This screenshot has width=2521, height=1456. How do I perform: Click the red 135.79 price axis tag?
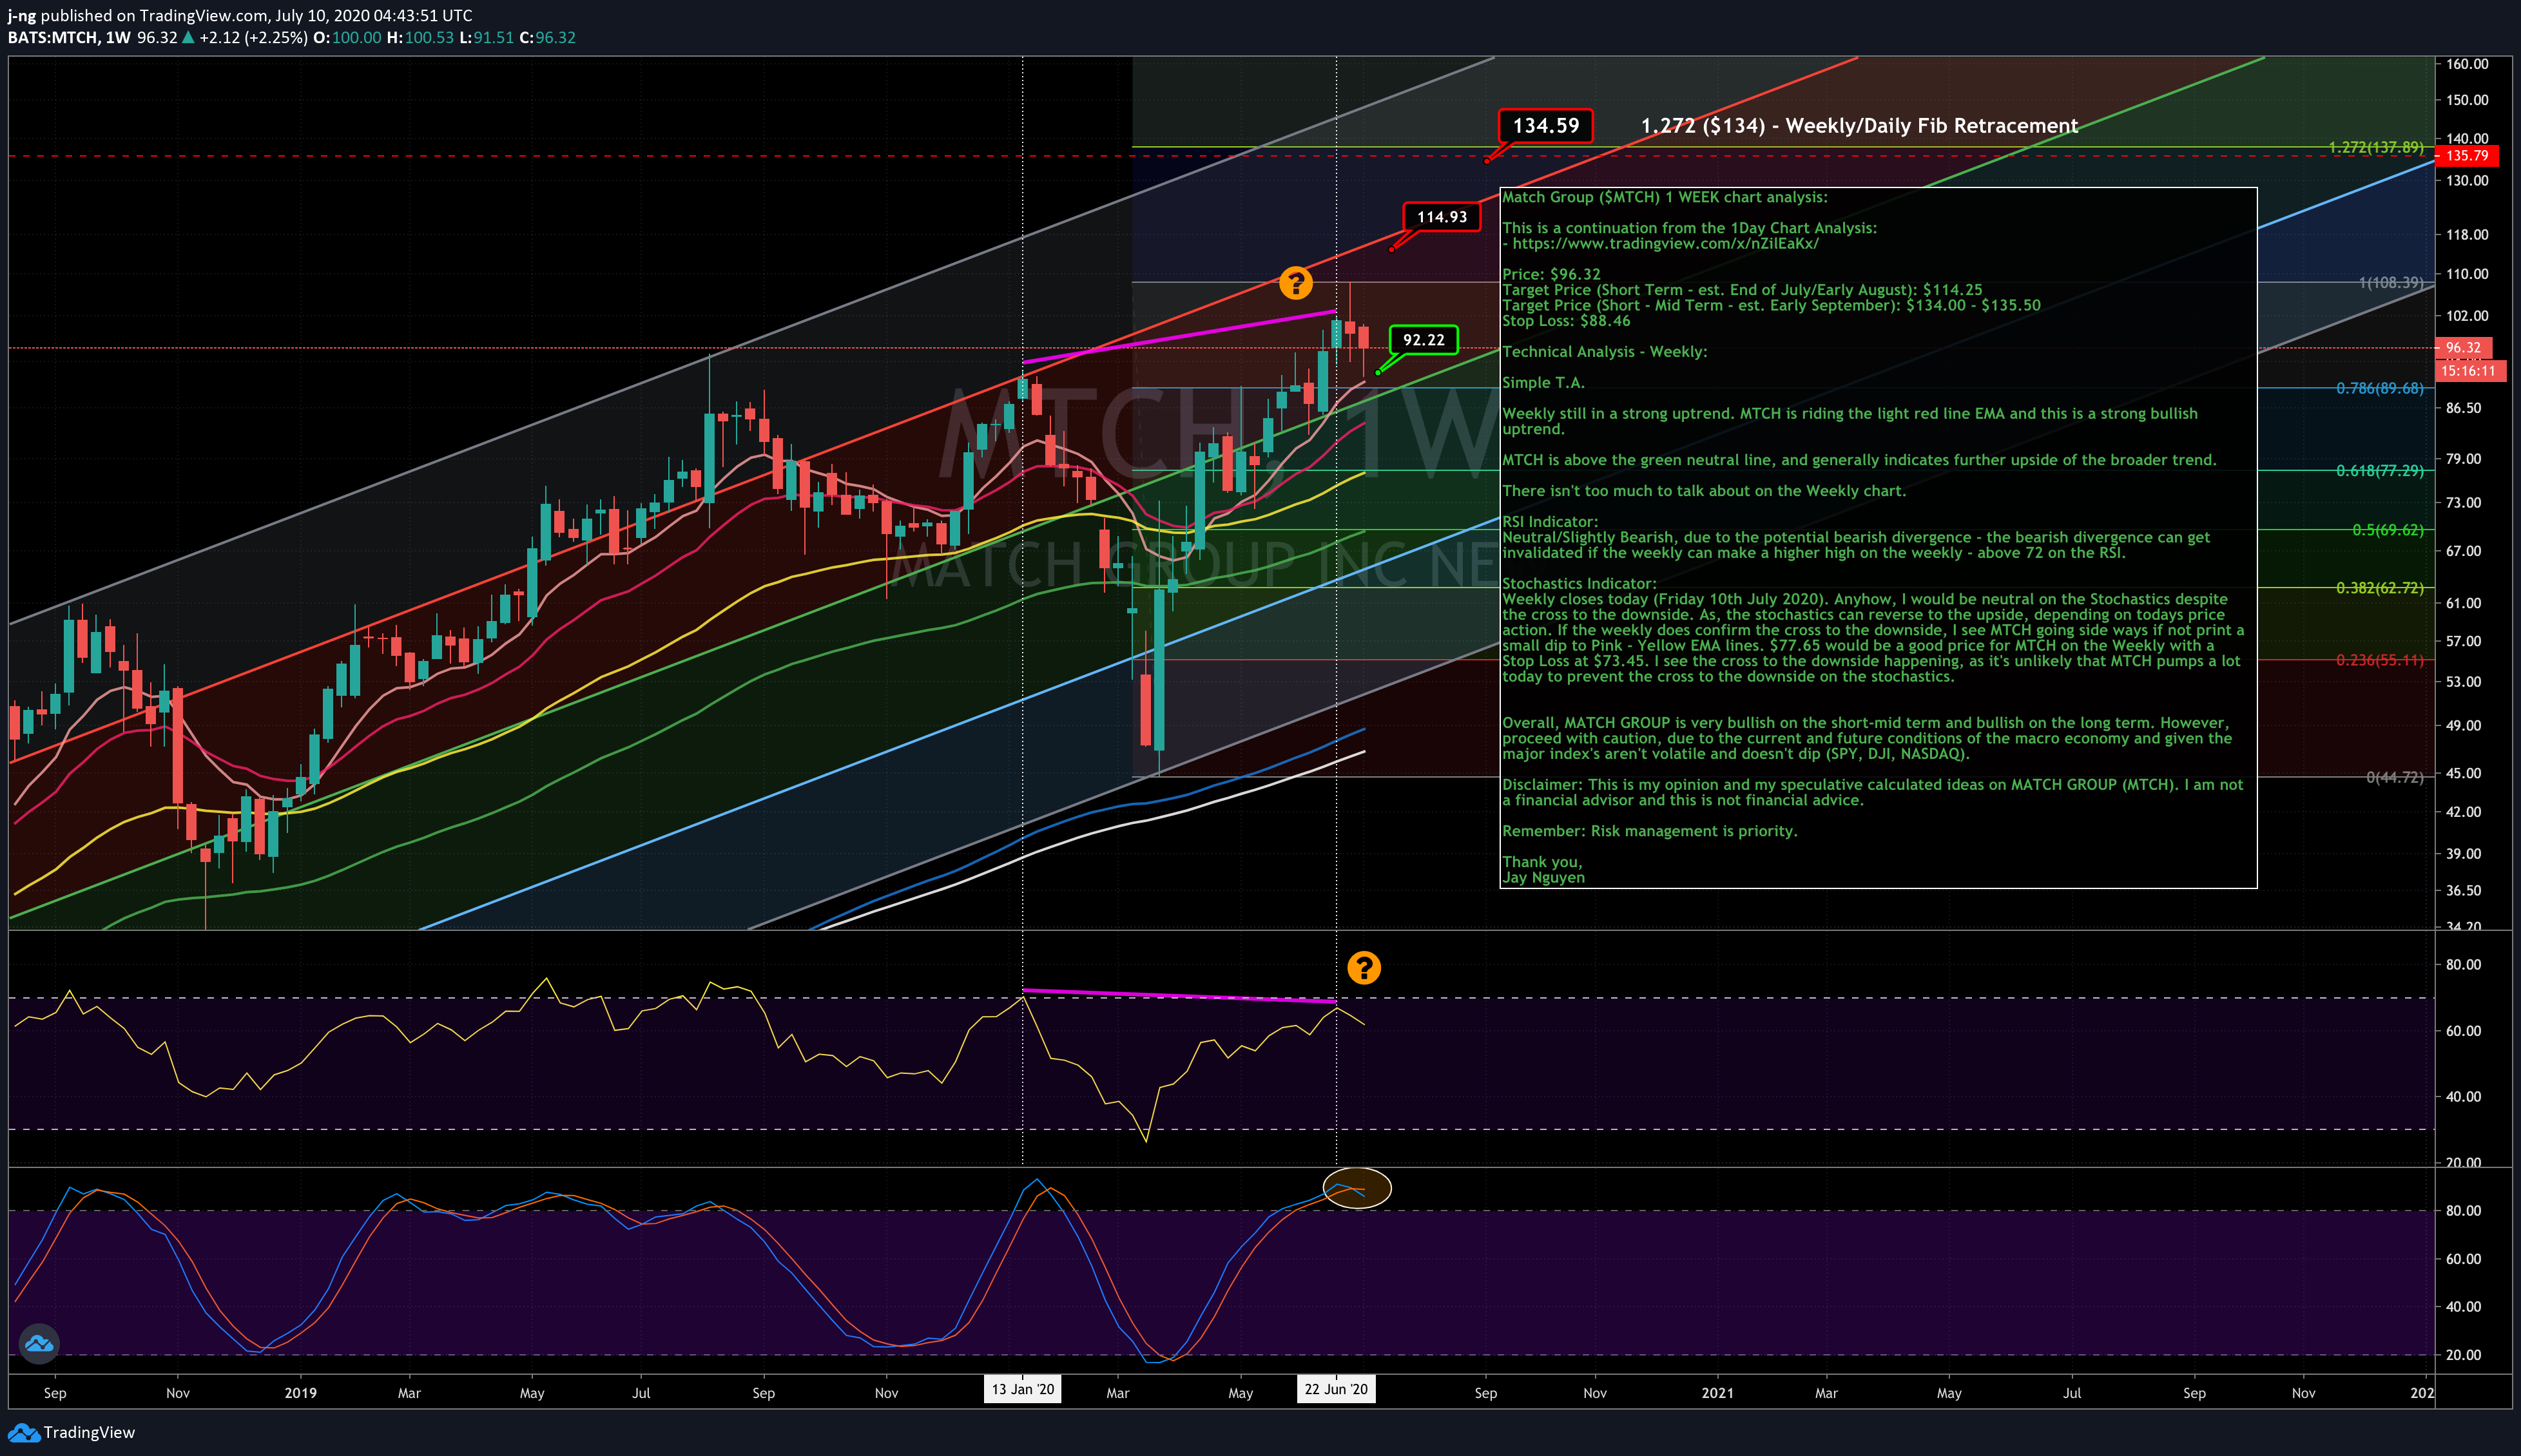[x=2467, y=156]
